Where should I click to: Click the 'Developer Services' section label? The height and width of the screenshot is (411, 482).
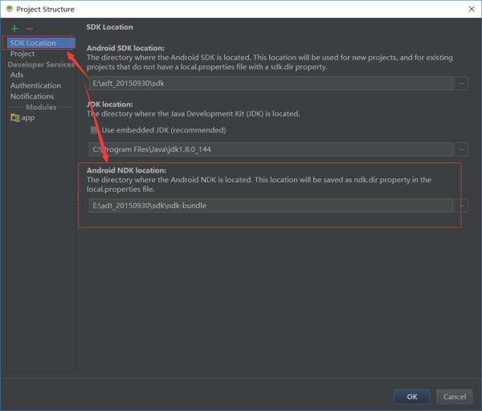41,64
